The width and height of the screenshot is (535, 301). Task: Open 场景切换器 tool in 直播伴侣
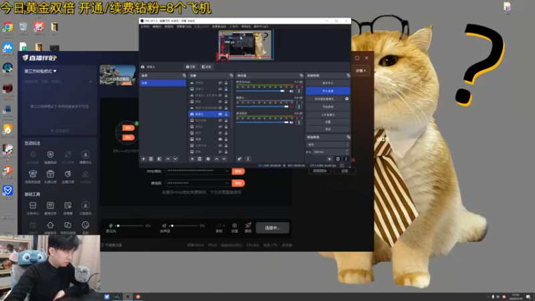pos(68,227)
